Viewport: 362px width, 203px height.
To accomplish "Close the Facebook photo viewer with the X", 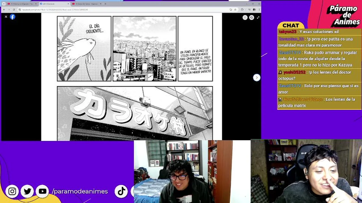I will (6, 17).
